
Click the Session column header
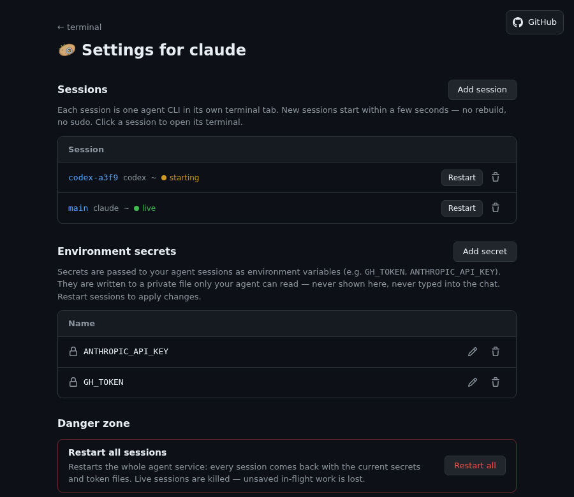point(86,150)
